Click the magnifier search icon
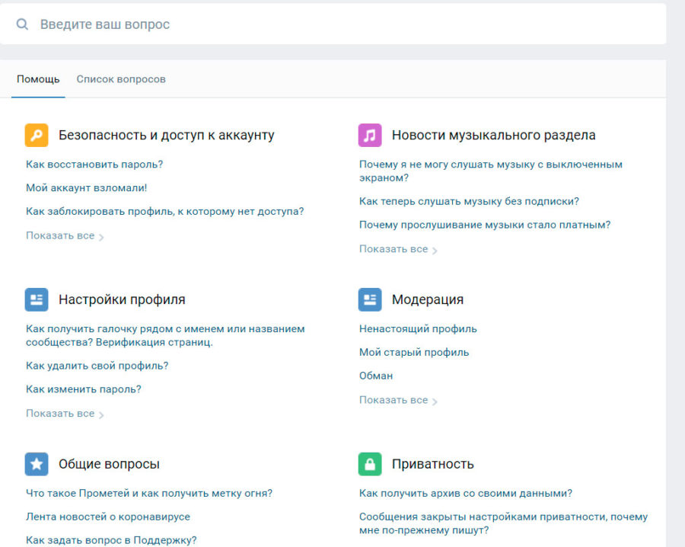685x547 pixels. click(x=23, y=24)
